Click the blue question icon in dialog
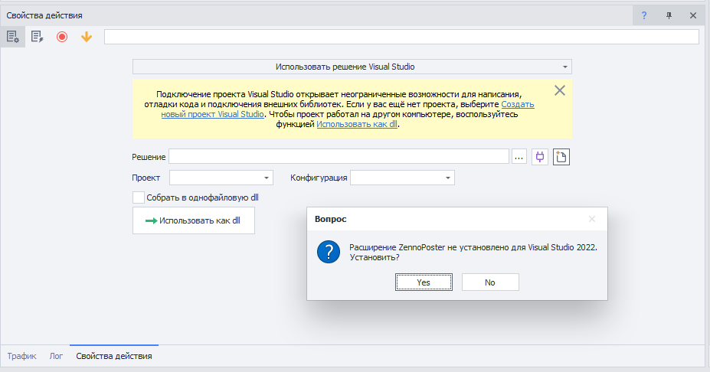The image size is (710, 372). tap(329, 252)
